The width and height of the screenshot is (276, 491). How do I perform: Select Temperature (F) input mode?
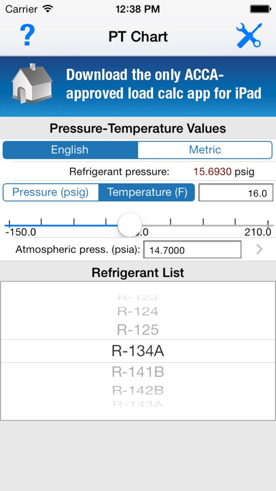(147, 192)
